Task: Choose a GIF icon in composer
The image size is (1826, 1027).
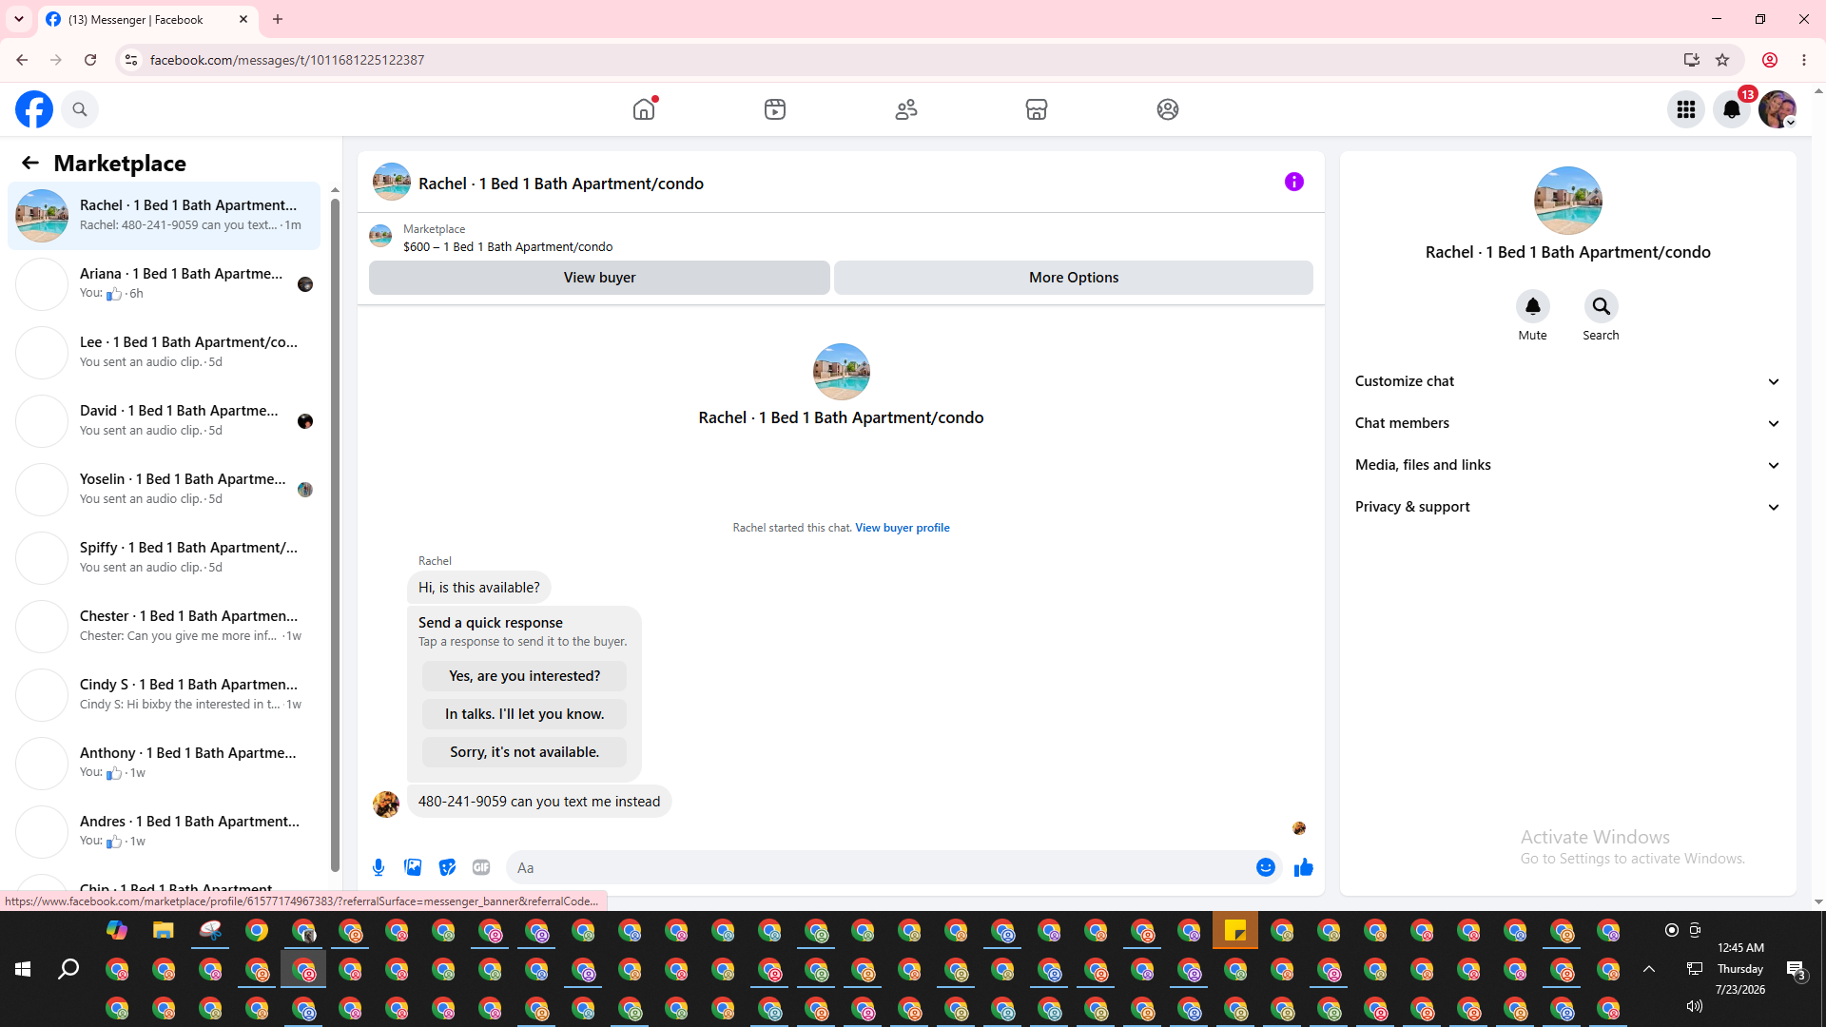Action: coord(481,867)
